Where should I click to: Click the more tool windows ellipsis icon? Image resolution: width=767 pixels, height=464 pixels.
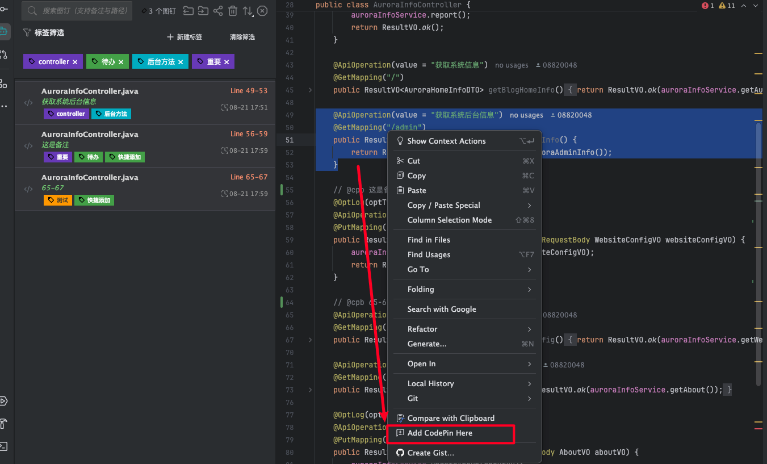(x=4, y=106)
